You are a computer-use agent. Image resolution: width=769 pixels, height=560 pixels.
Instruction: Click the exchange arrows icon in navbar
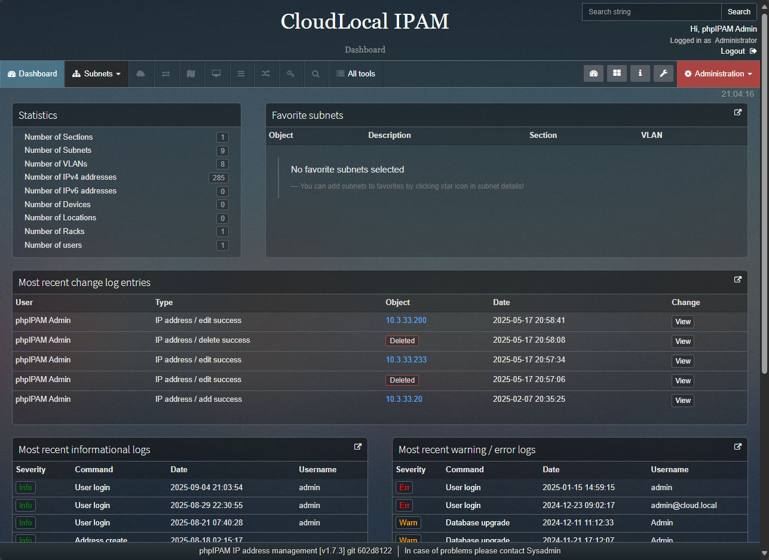166,73
